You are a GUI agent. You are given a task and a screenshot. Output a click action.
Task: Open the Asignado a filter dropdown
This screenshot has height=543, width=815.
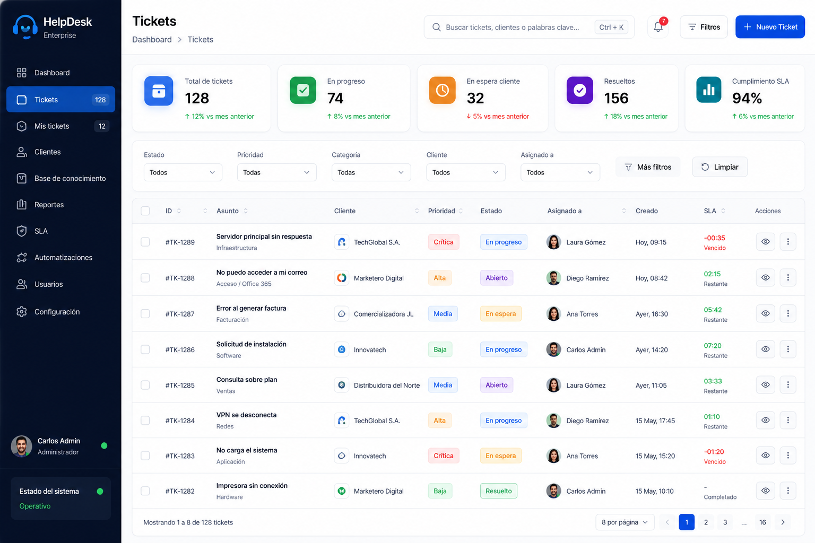(x=560, y=172)
